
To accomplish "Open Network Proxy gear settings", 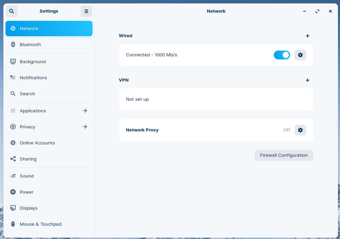I will pyautogui.click(x=300, y=130).
